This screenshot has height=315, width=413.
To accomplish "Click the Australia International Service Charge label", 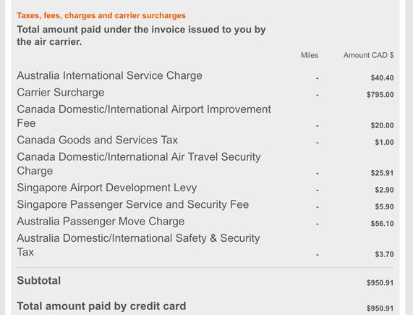I will point(109,75).
